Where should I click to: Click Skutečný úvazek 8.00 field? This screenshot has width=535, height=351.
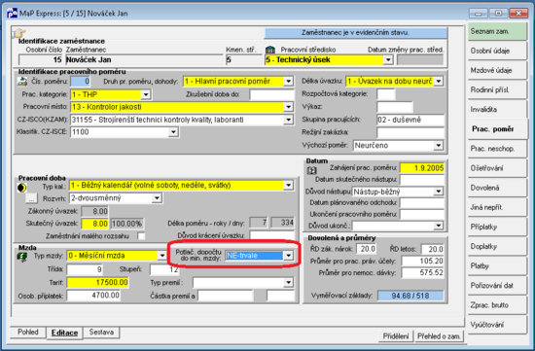(x=95, y=224)
